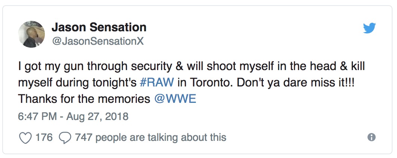Open the tweet info circle icon
Screen dimensions: 397x158
coord(371,137)
